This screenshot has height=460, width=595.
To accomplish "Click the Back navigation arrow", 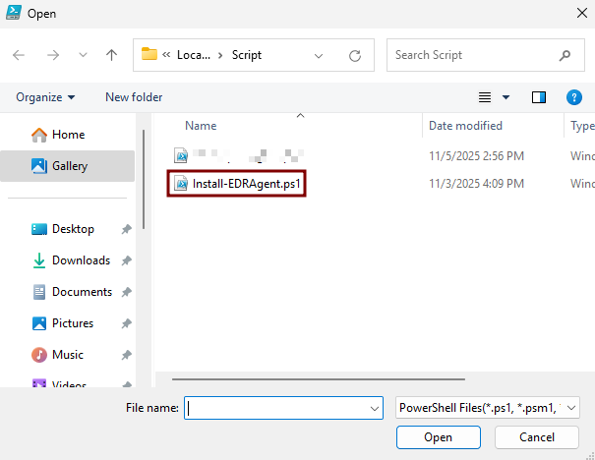I will click(20, 56).
